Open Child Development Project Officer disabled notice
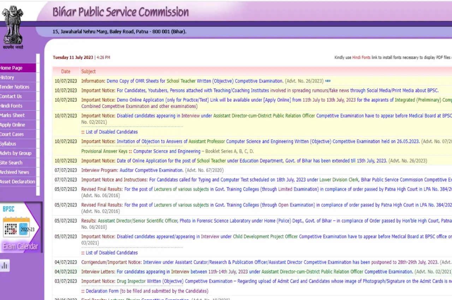The image size is (452, 300). pyautogui.click(x=284, y=237)
